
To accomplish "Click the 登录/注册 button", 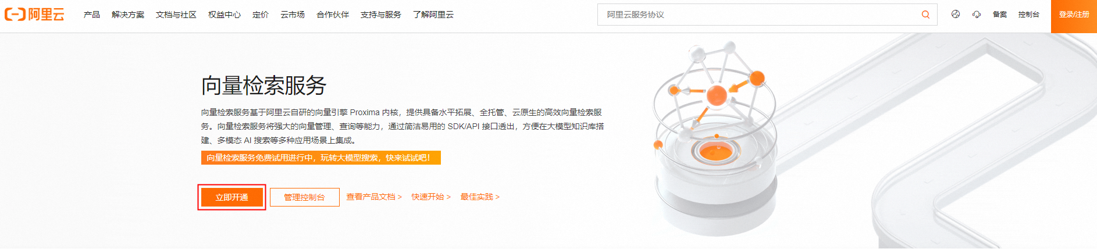I will click(x=1074, y=15).
